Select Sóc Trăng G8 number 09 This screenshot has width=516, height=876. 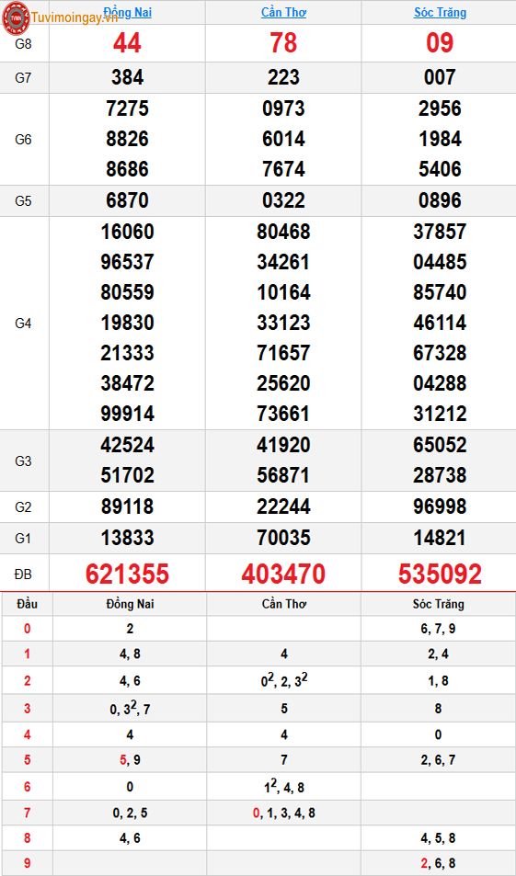click(440, 43)
